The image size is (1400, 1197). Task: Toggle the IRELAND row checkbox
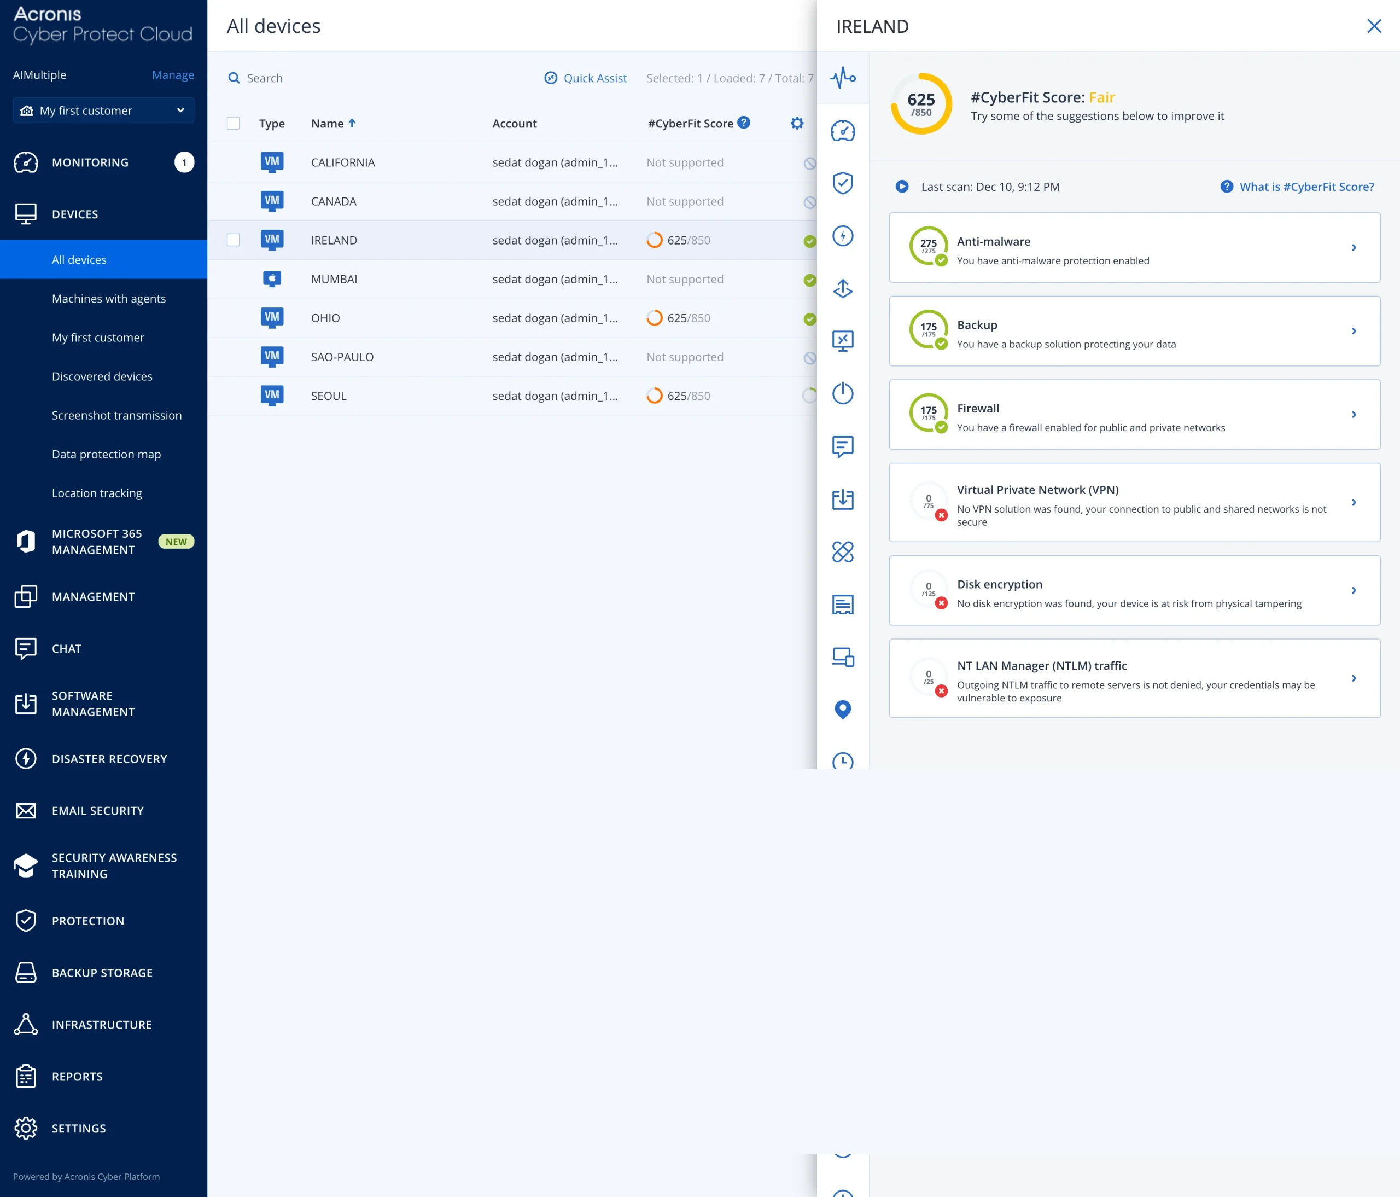(233, 240)
